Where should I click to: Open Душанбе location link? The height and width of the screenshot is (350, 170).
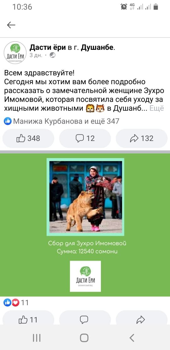pyautogui.click(x=97, y=47)
